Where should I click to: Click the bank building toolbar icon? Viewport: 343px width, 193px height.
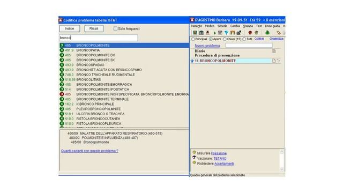click(x=202, y=33)
